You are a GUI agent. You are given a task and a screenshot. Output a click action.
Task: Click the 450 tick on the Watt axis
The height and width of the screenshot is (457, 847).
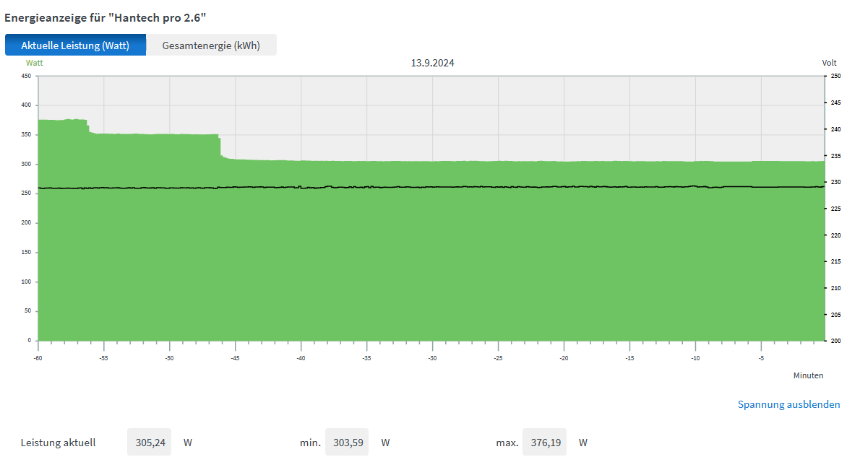pos(26,76)
